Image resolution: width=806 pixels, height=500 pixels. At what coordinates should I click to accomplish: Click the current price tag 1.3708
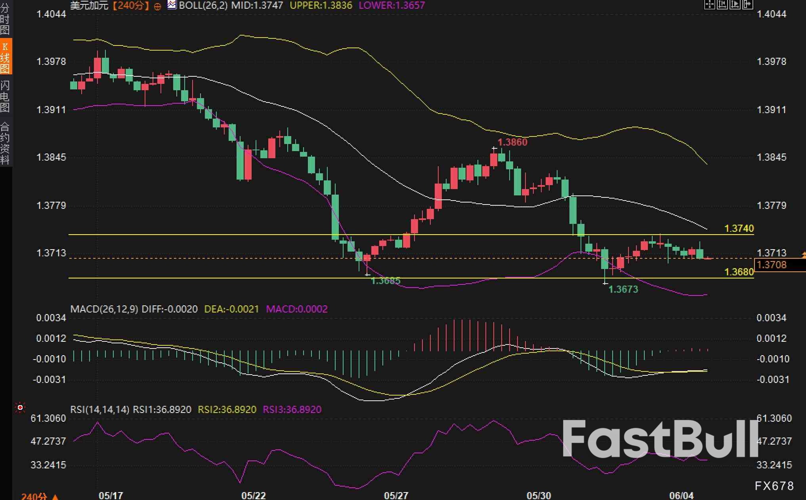772,265
